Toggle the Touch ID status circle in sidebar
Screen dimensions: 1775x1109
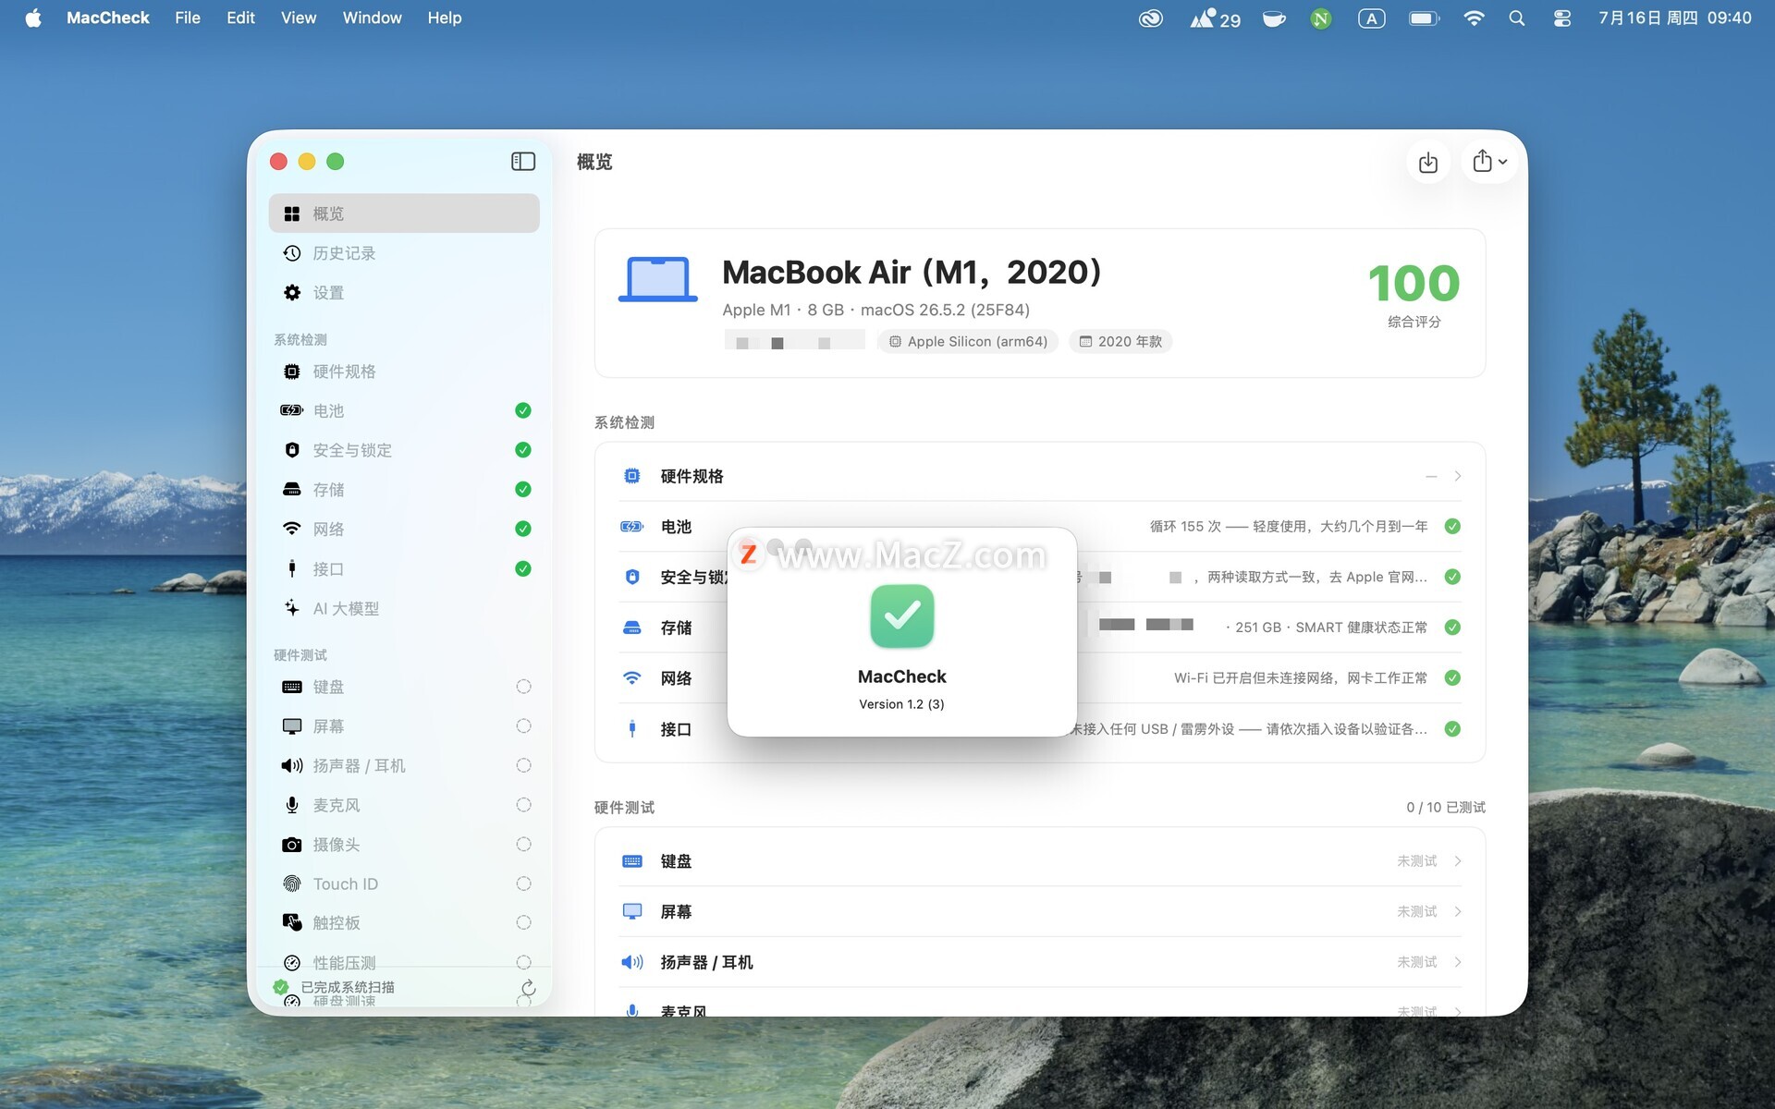click(x=523, y=884)
